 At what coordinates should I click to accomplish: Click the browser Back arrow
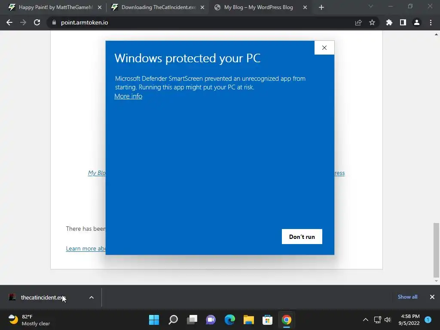pos(9,22)
